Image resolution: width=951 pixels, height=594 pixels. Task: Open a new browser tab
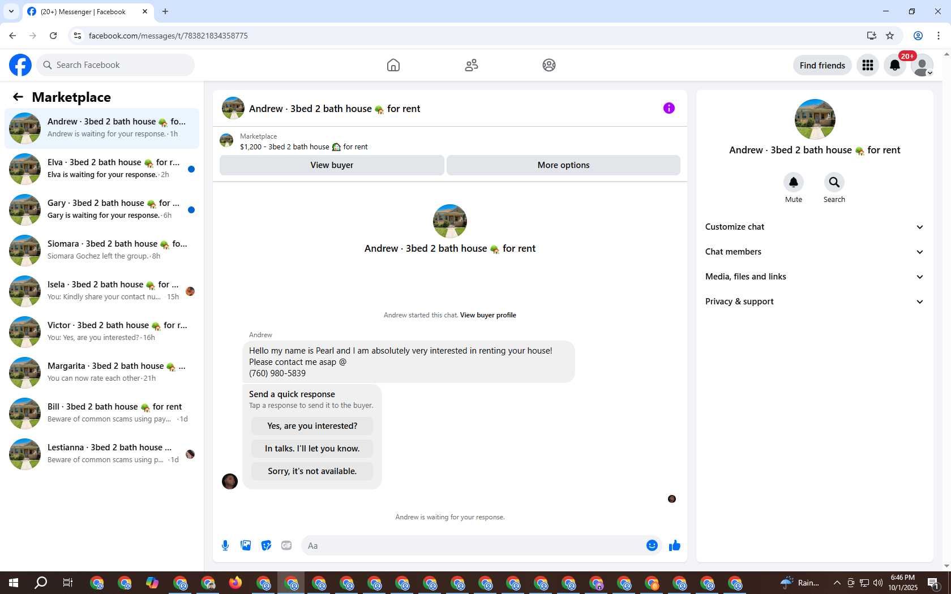coord(165,11)
